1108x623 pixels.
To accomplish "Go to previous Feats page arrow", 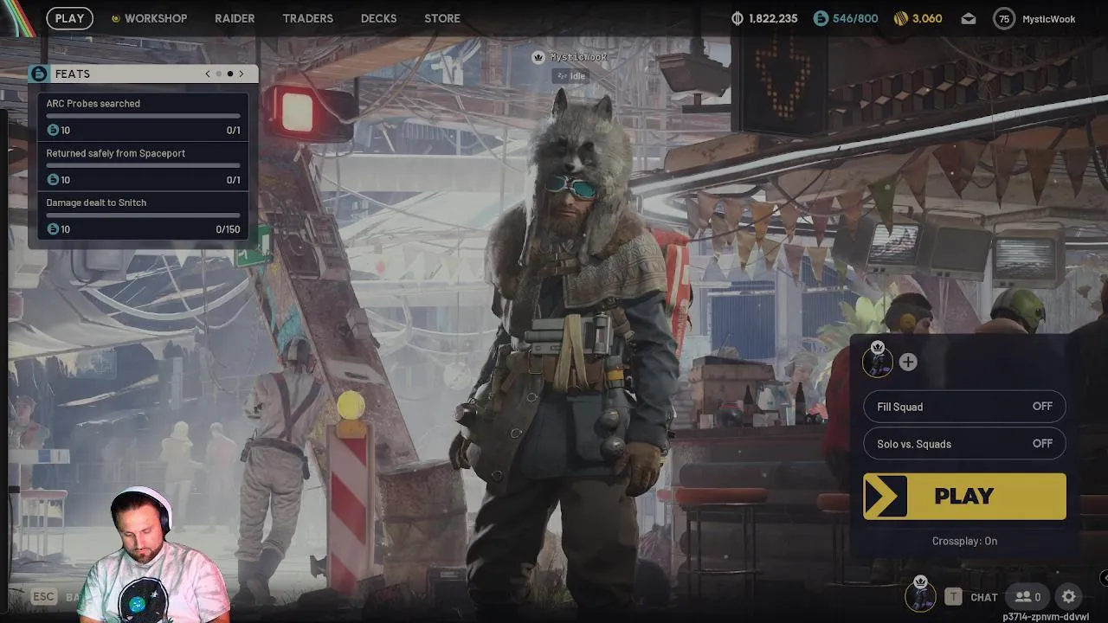I will point(208,74).
